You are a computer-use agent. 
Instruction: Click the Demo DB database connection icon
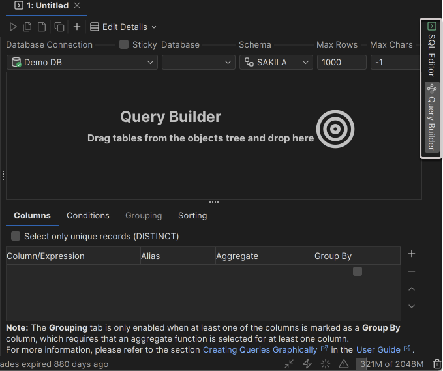(x=16, y=62)
